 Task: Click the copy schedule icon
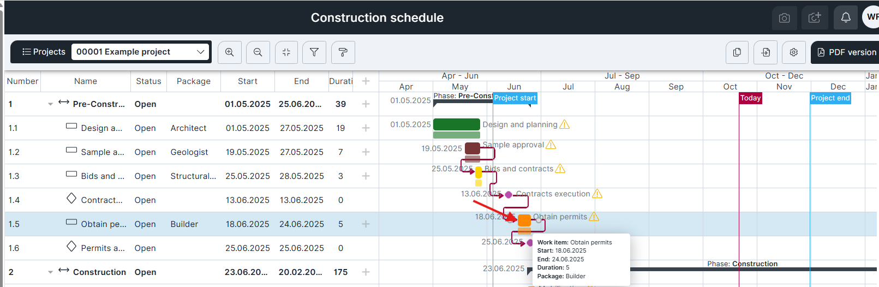(x=737, y=52)
